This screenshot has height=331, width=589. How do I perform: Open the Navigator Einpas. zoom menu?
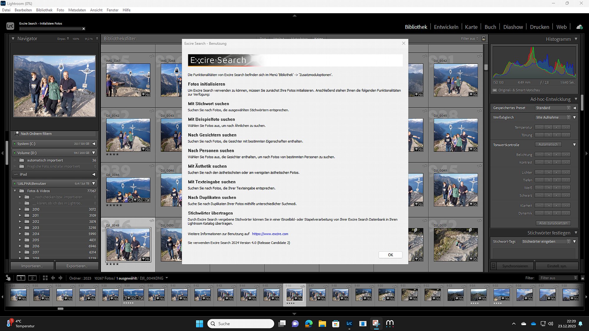63,39
